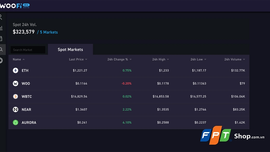Click the WOOFi DEX logo
The image size is (270, 152).
click(15, 5)
